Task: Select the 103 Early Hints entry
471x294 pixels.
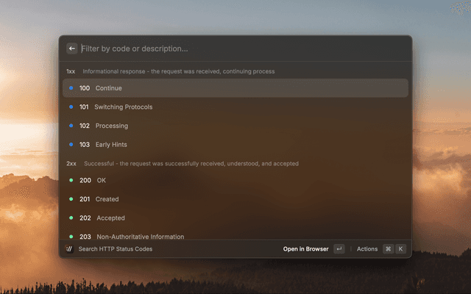Action: coord(235,145)
